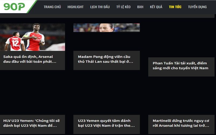Select the highlighted TIN TỨC tab

coord(175,7)
